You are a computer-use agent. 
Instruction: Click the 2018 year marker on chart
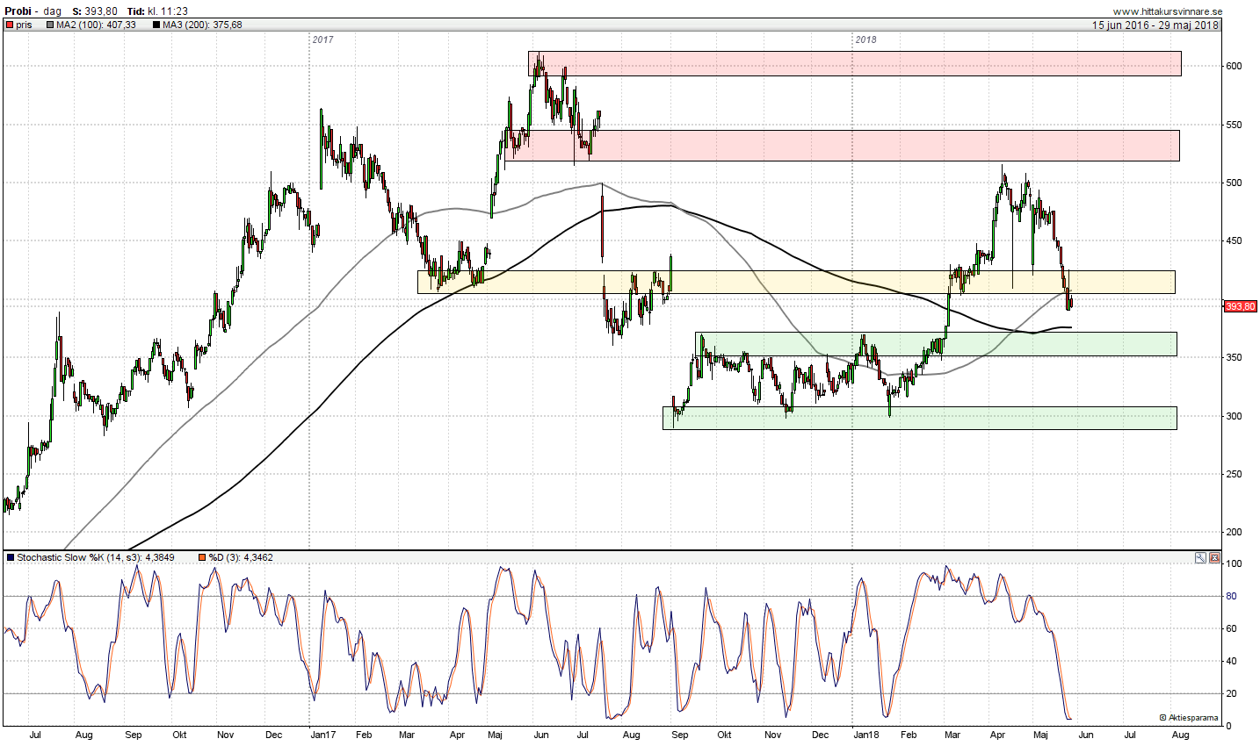865,39
